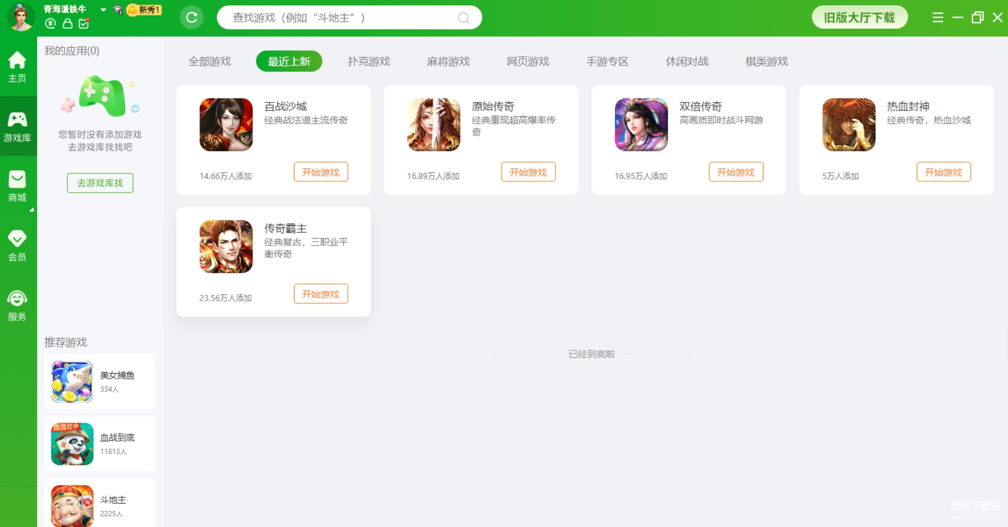
Task: Click the refresh icon beside search bar
Action: pyautogui.click(x=192, y=17)
